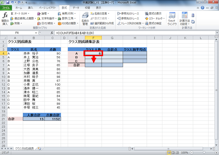Switch to the View (表示) tab

98,8
